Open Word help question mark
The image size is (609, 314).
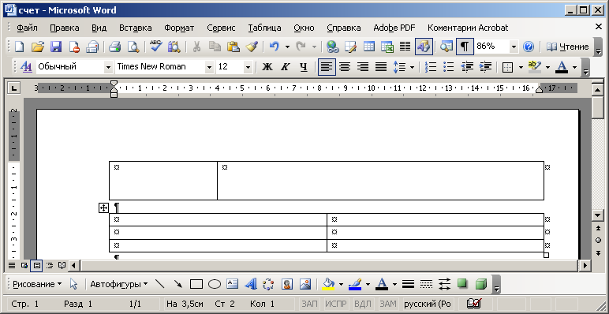(x=529, y=47)
